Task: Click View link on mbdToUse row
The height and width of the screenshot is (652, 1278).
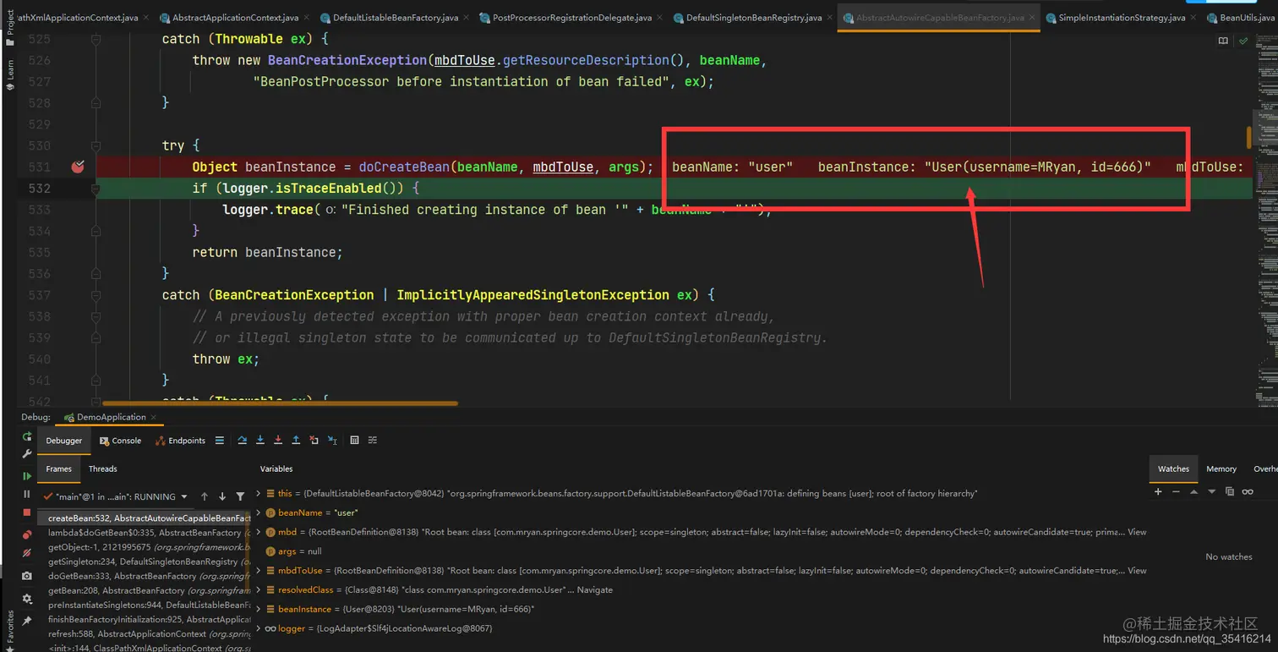Action: 1137,571
